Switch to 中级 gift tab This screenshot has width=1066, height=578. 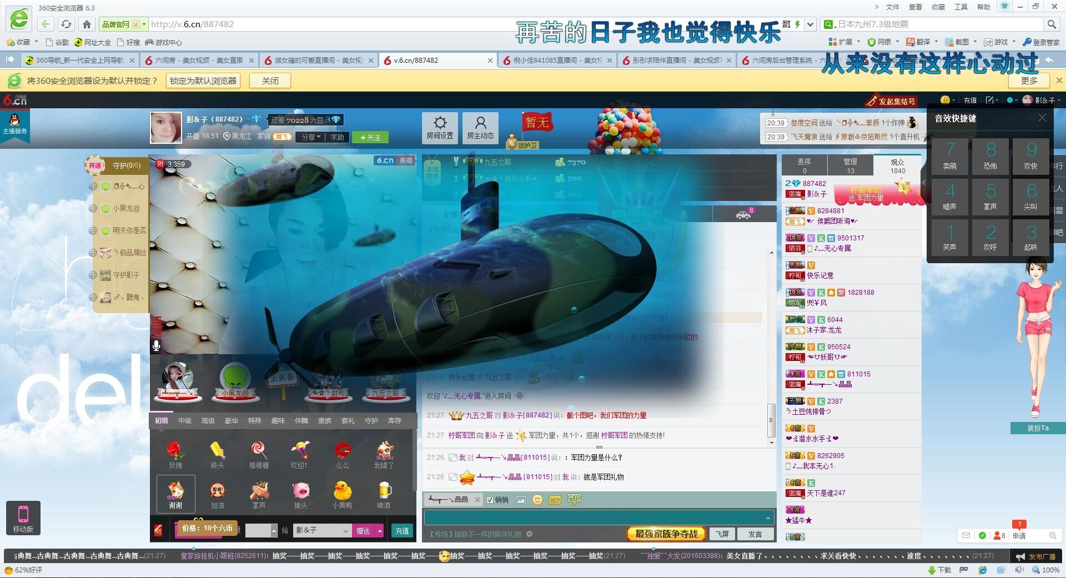tap(185, 420)
